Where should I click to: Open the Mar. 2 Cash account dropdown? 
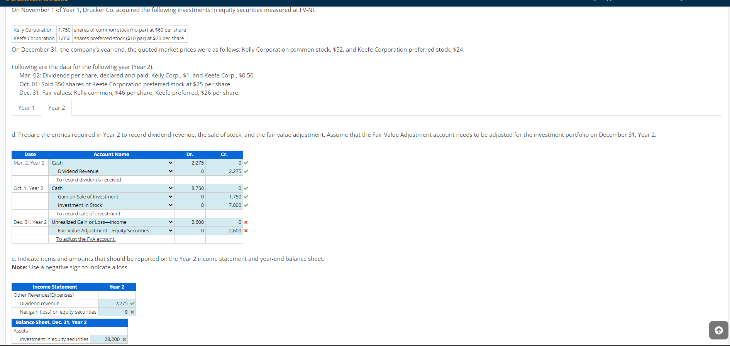(112, 163)
